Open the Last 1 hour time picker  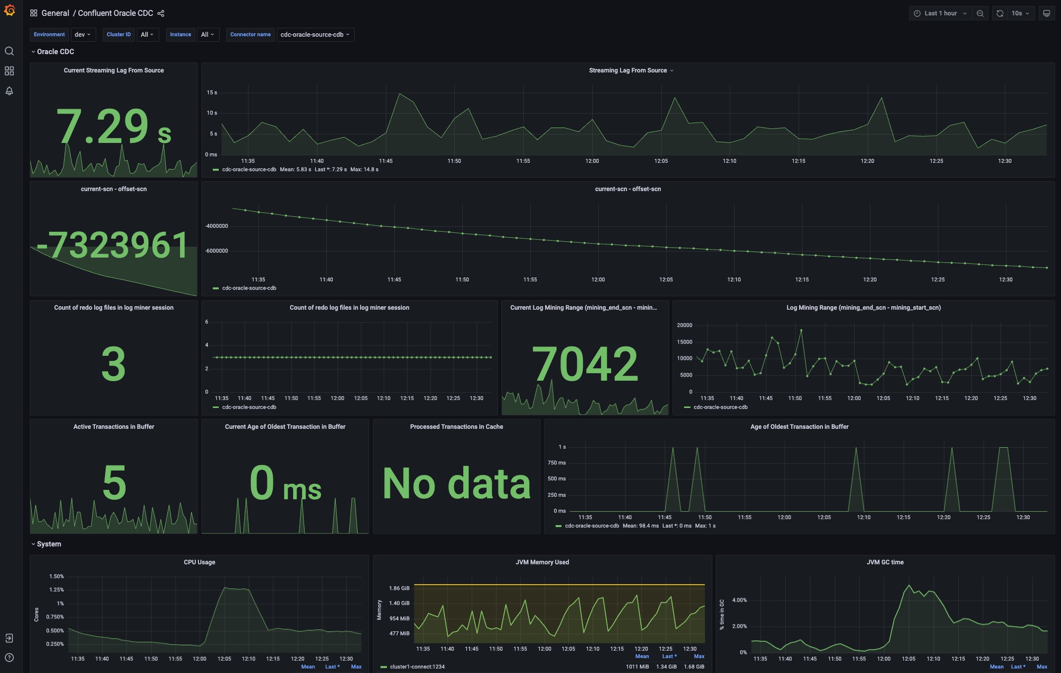940,13
